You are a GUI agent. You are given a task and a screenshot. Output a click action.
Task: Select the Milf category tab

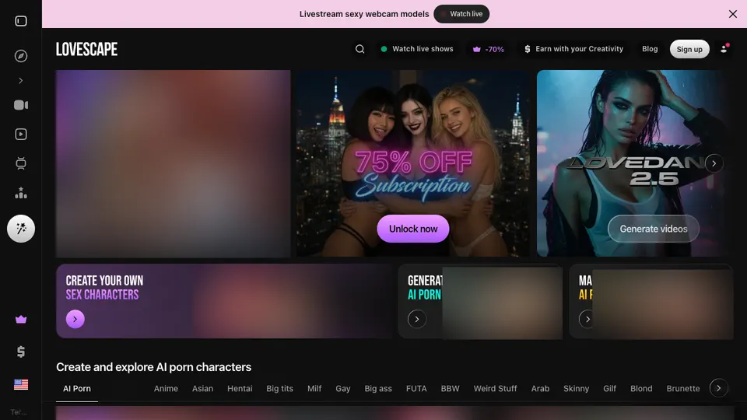[314, 389]
